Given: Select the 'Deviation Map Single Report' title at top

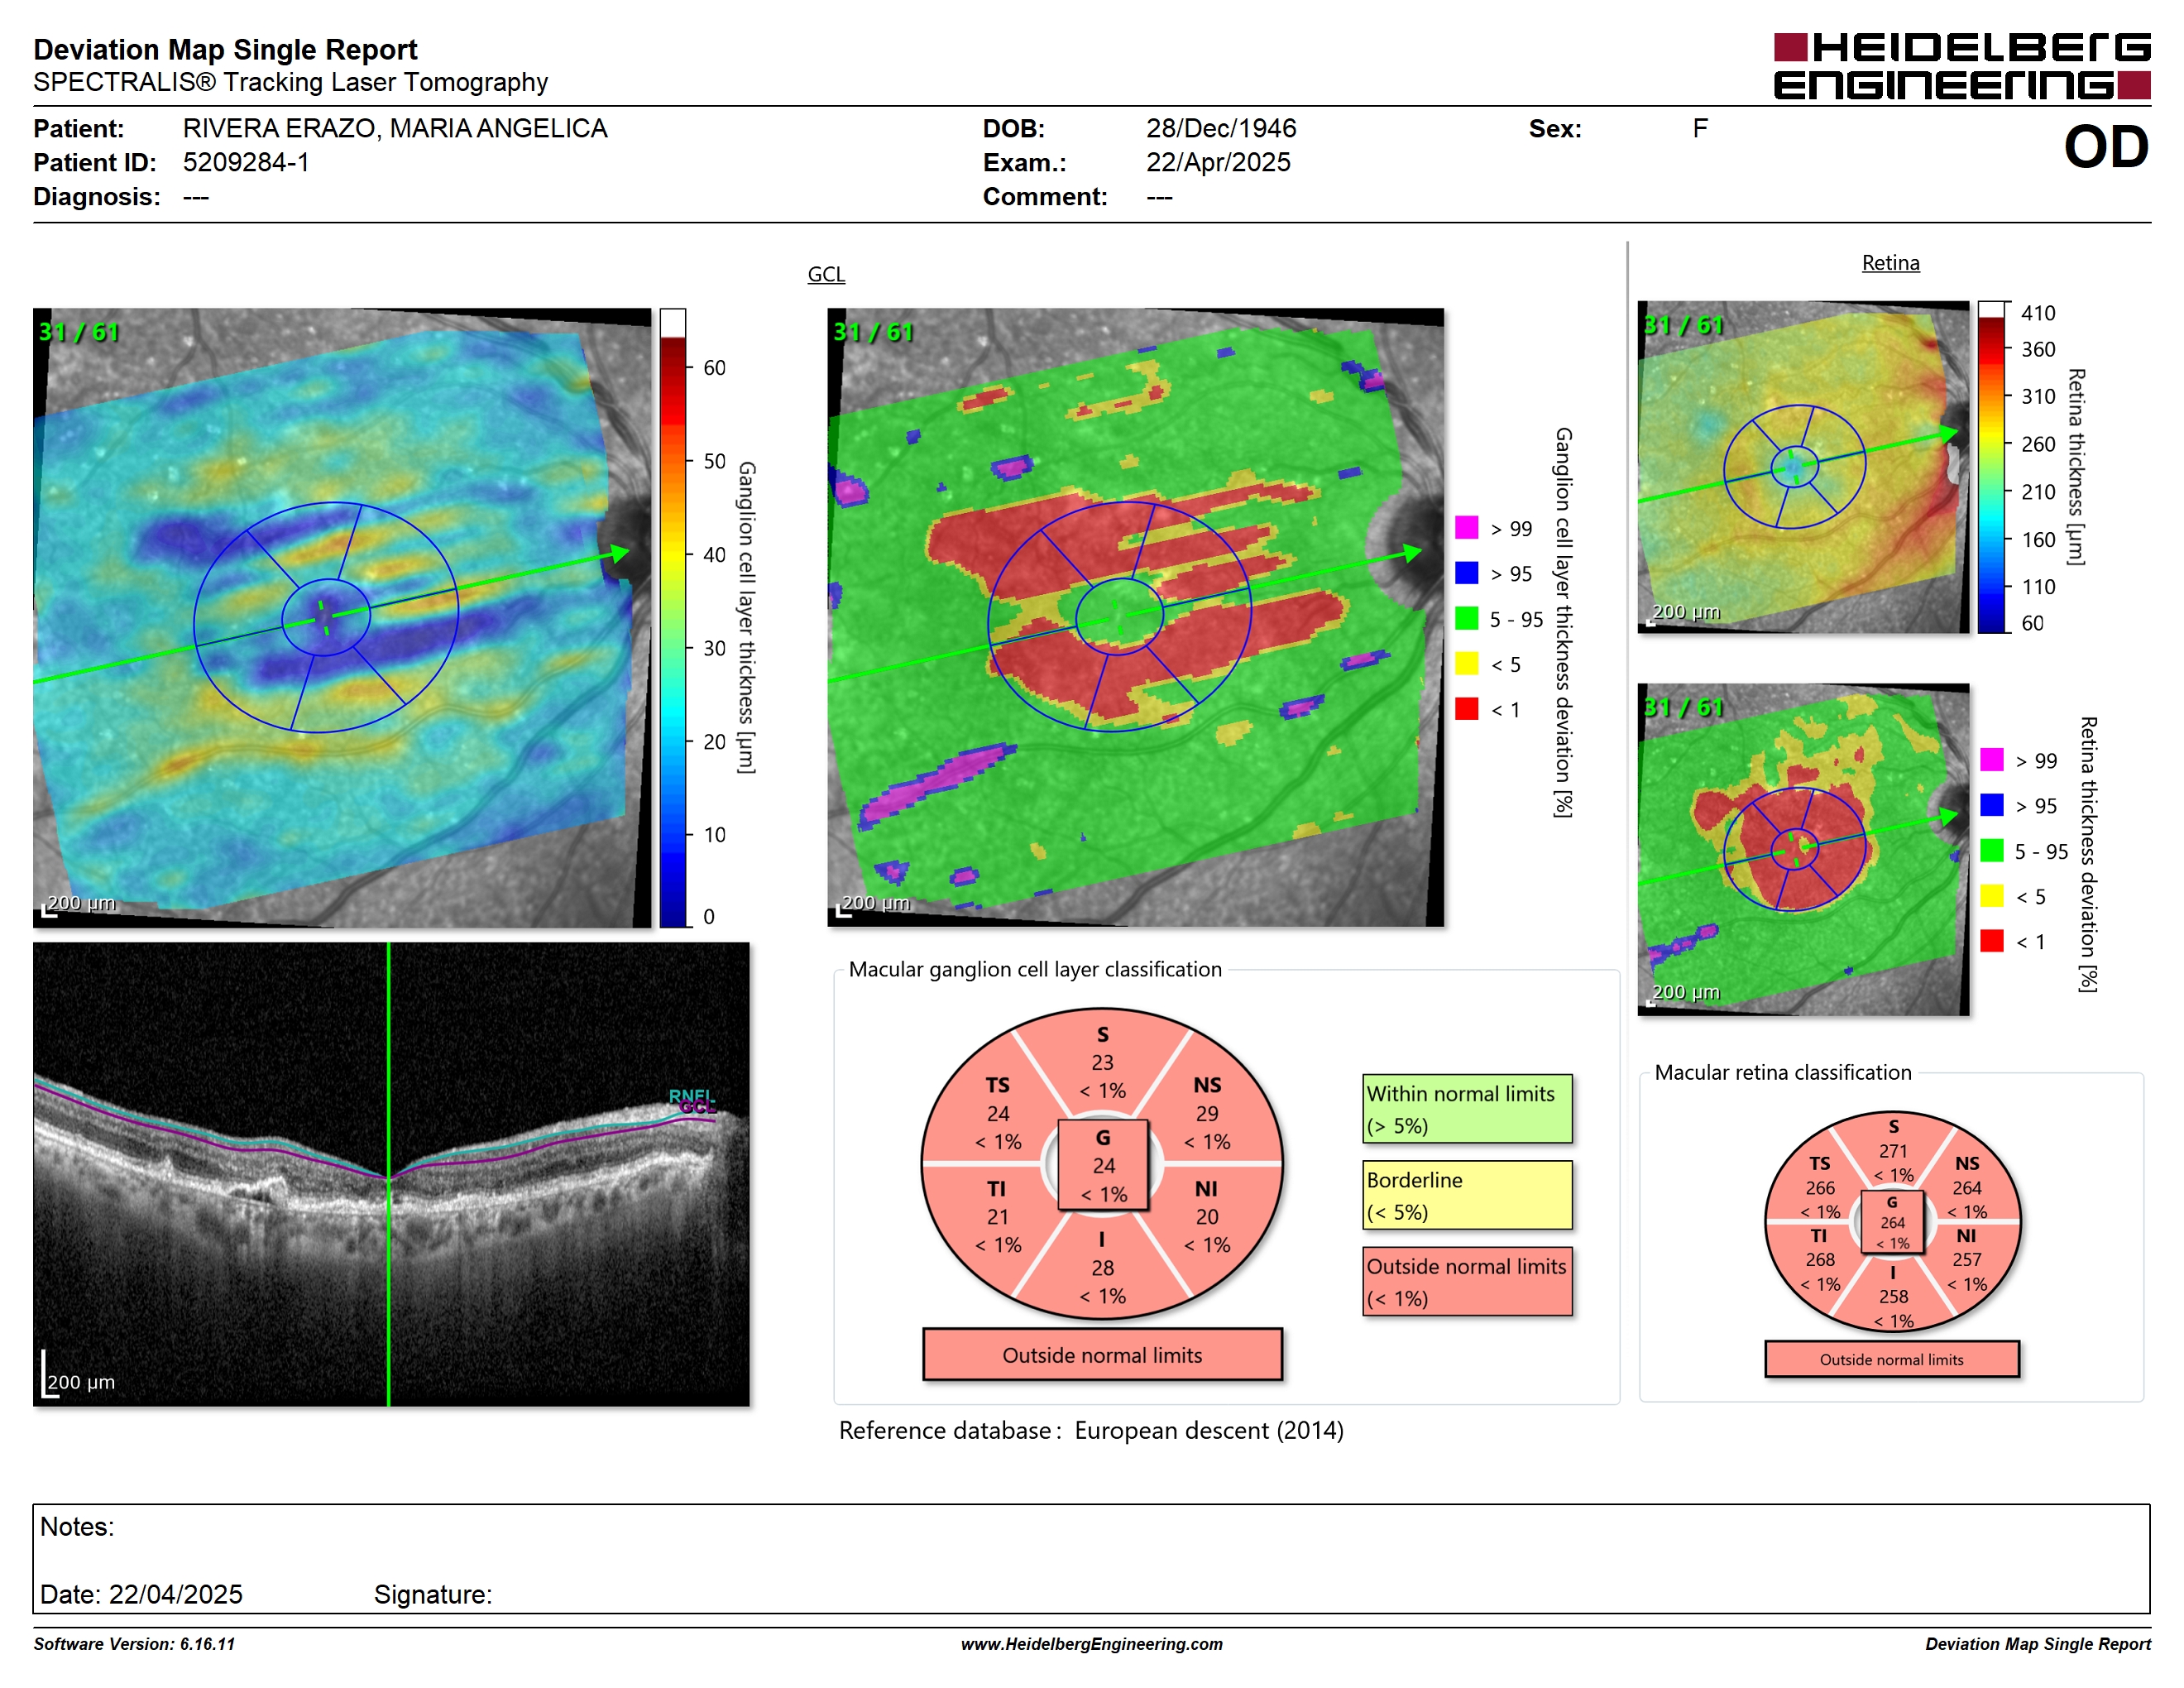Looking at the screenshot, I should tap(225, 49).
